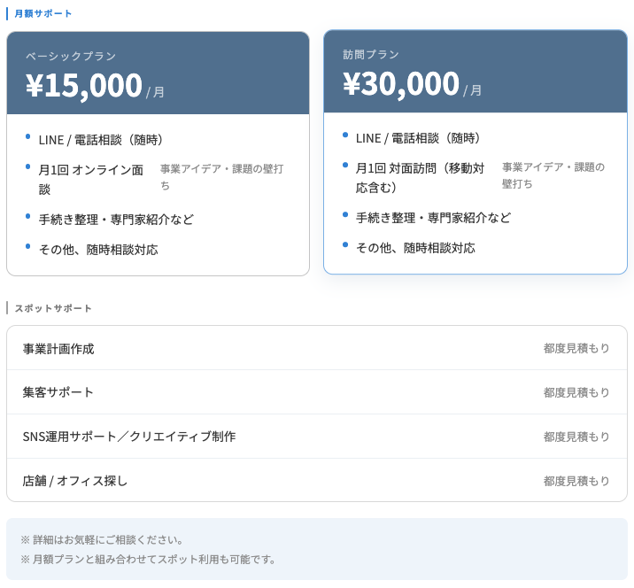This screenshot has width=634, height=588.
Task: Click the スポットサポート section heading
Action: pos(53,308)
